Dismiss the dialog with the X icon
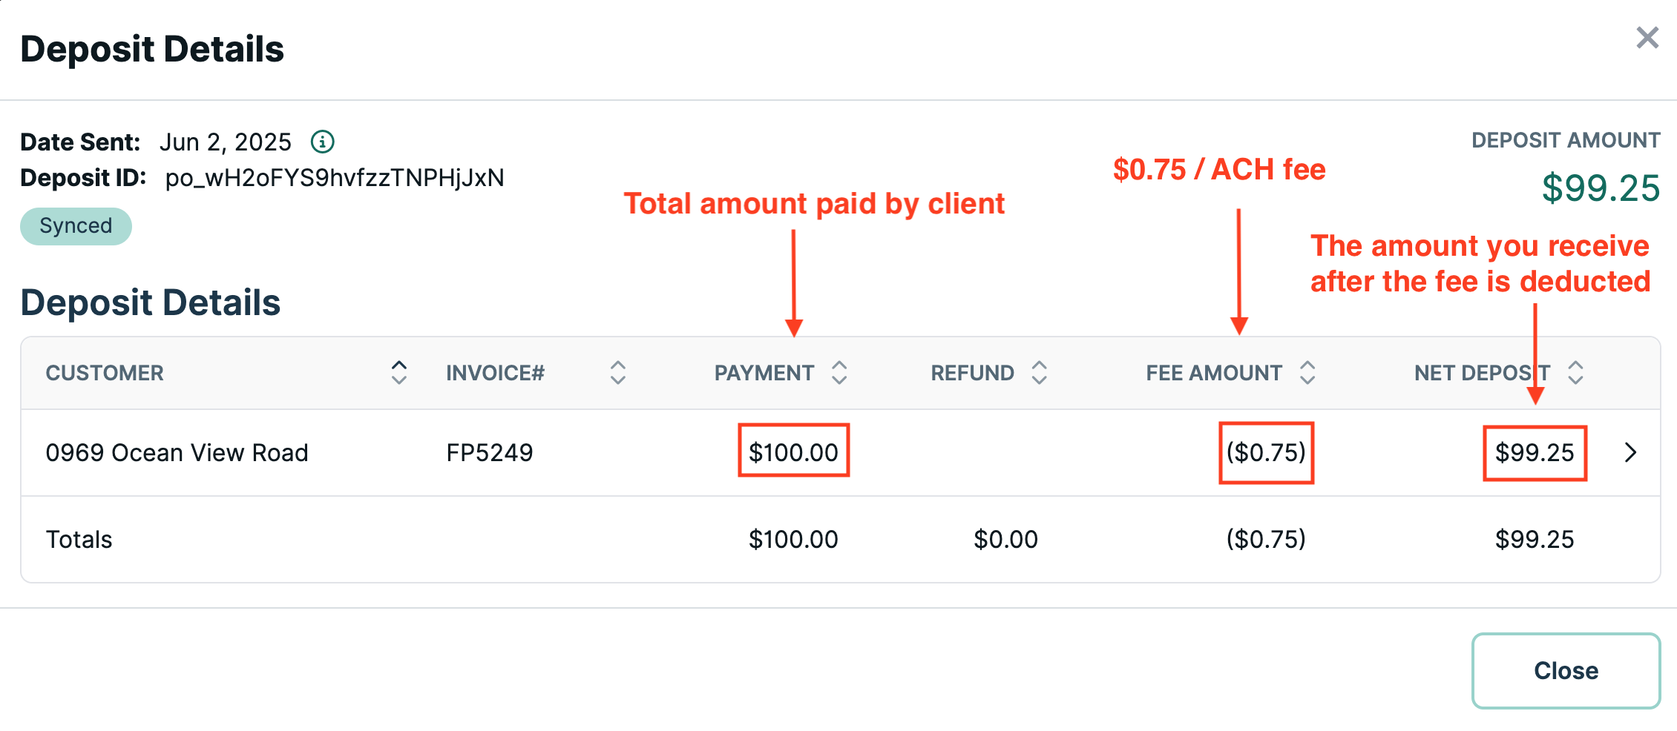Screen dimensions: 1677x731 (x=1647, y=37)
